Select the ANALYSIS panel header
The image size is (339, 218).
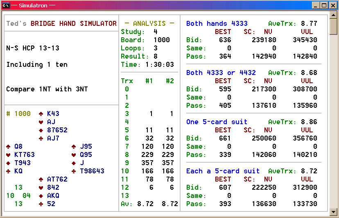click(x=149, y=24)
